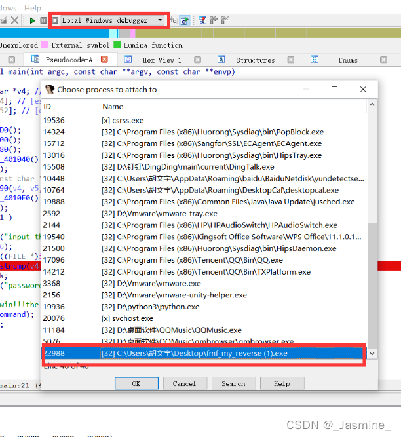Switch to the Hex View-1 tab
401x437 pixels.
click(x=162, y=60)
